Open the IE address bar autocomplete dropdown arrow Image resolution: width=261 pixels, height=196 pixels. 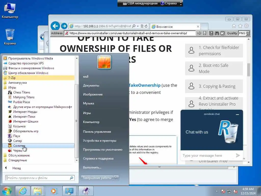click(138, 26)
